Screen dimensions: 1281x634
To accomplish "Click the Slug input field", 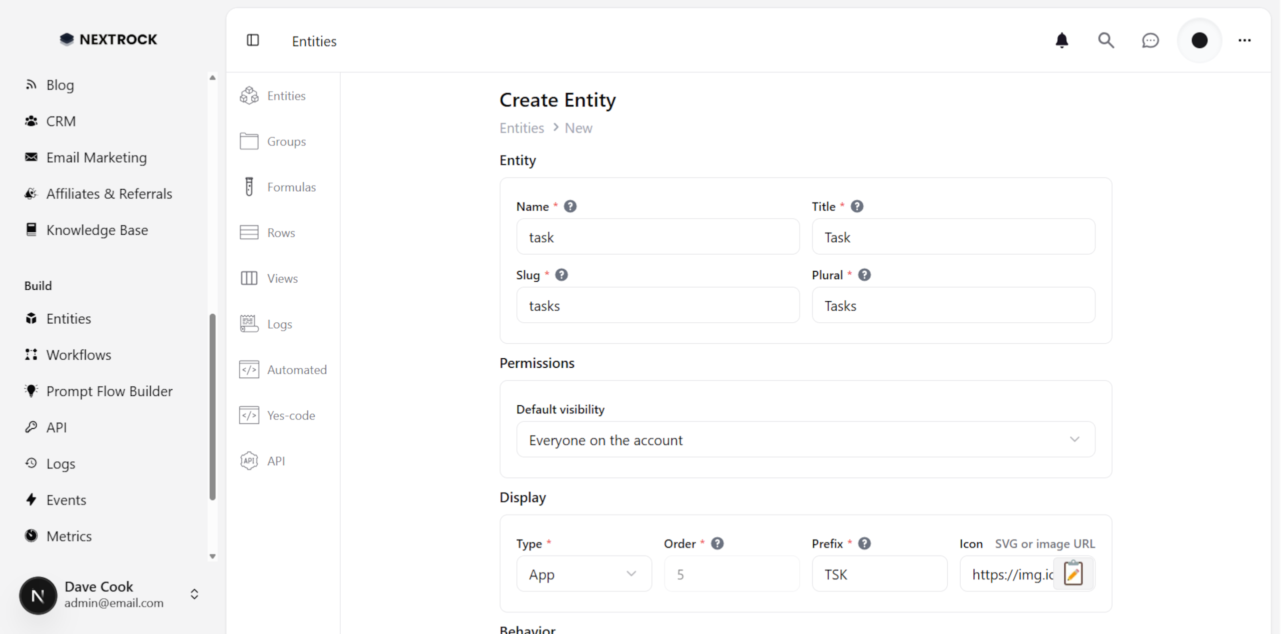I will pyautogui.click(x=657, y=305).
